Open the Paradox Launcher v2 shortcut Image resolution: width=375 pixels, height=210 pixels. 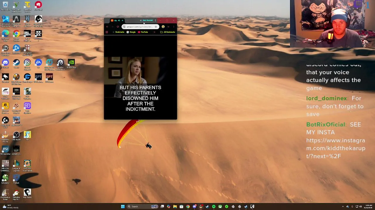coord(60,64)
